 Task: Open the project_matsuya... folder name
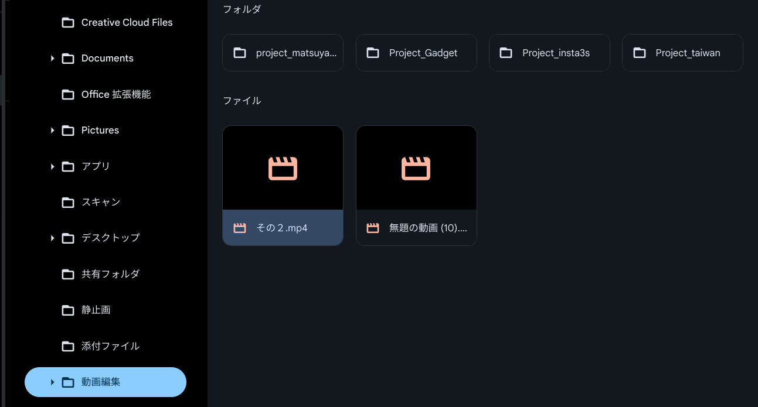[297, 53]
